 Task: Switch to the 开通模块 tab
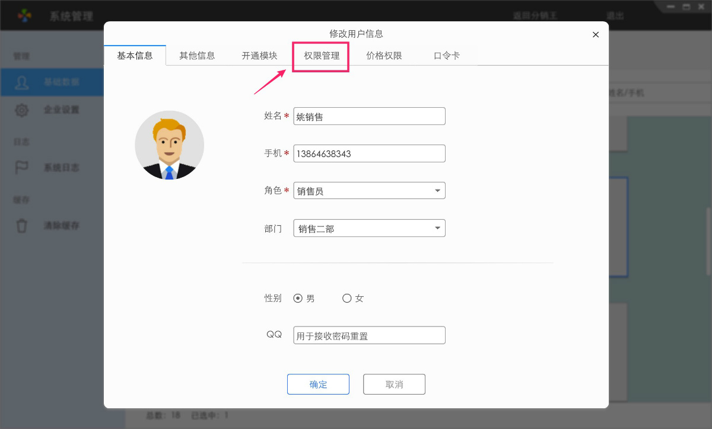(259, 56)
